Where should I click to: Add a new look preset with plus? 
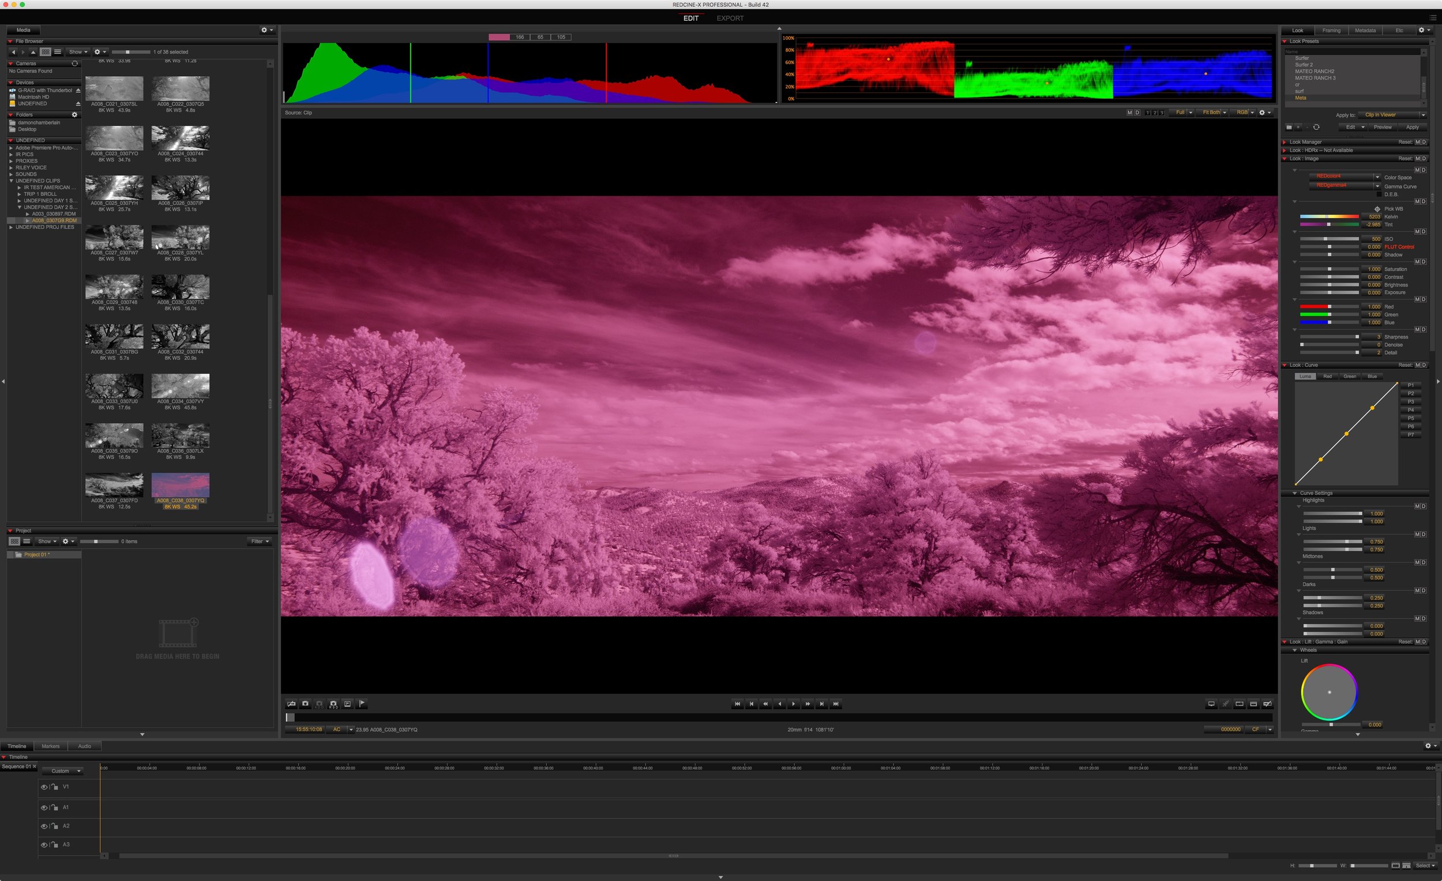[1298, 127]
